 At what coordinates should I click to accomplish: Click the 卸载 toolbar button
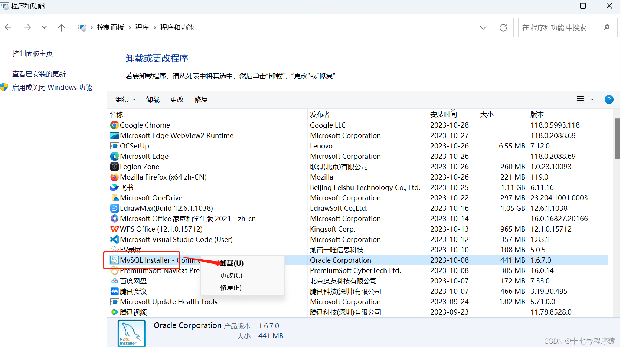(153, 99)
